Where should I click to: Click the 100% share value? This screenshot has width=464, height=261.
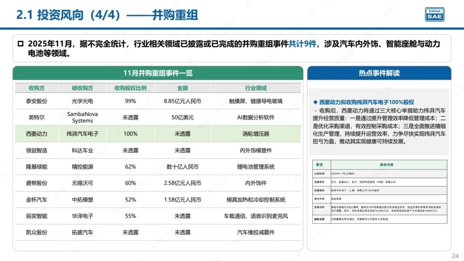pos(130,134)
